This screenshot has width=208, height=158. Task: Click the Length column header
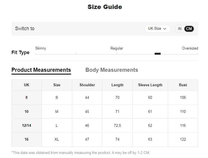117,85
